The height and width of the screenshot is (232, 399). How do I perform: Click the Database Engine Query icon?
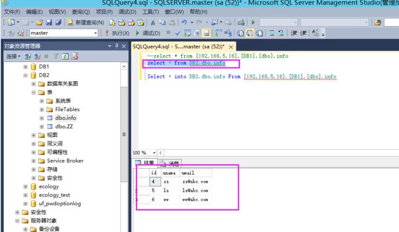(x=112, y=23)
